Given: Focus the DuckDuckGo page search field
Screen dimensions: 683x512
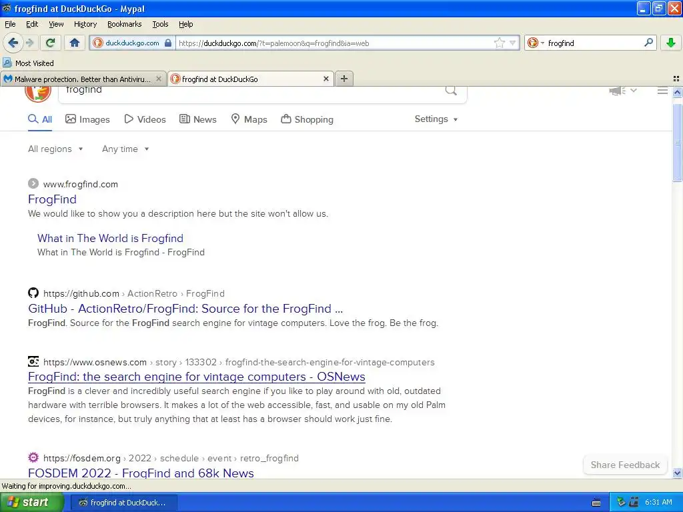Looking at the screenshot, I should 253,92.
